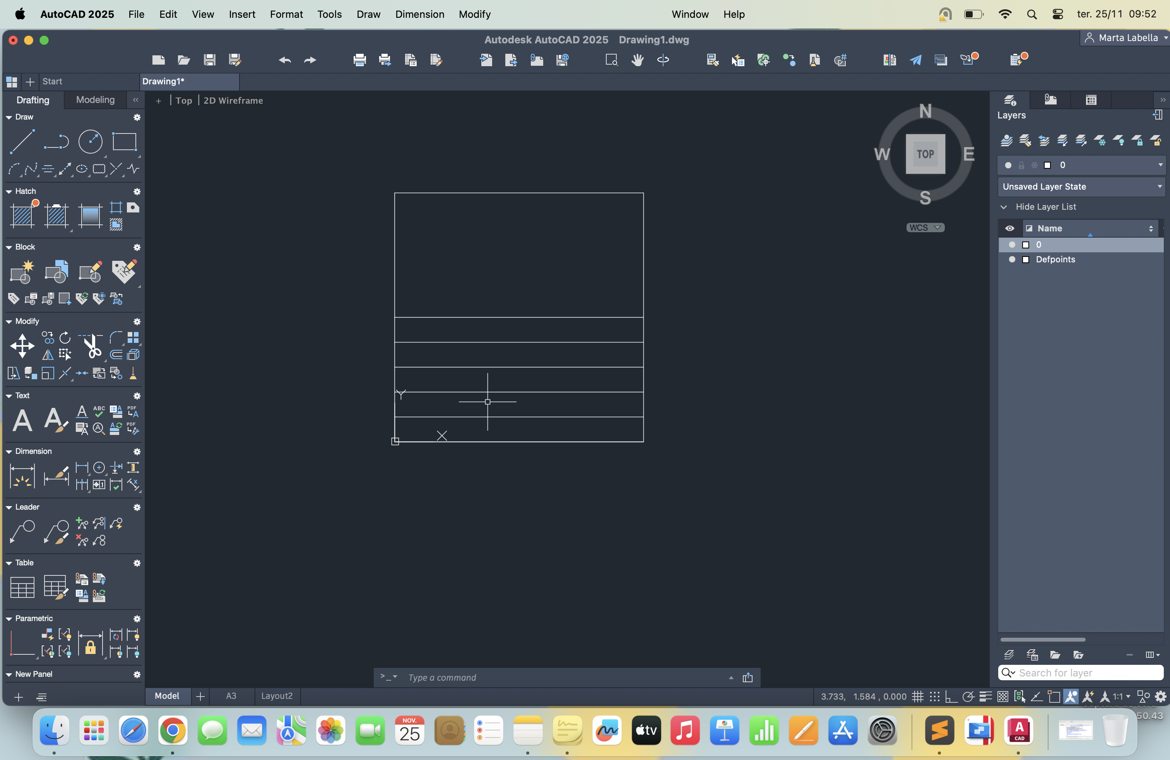Click the Hatch pattern tool
The height and width of the screenshot is (760, 1170).
click(x=22, y=215)
